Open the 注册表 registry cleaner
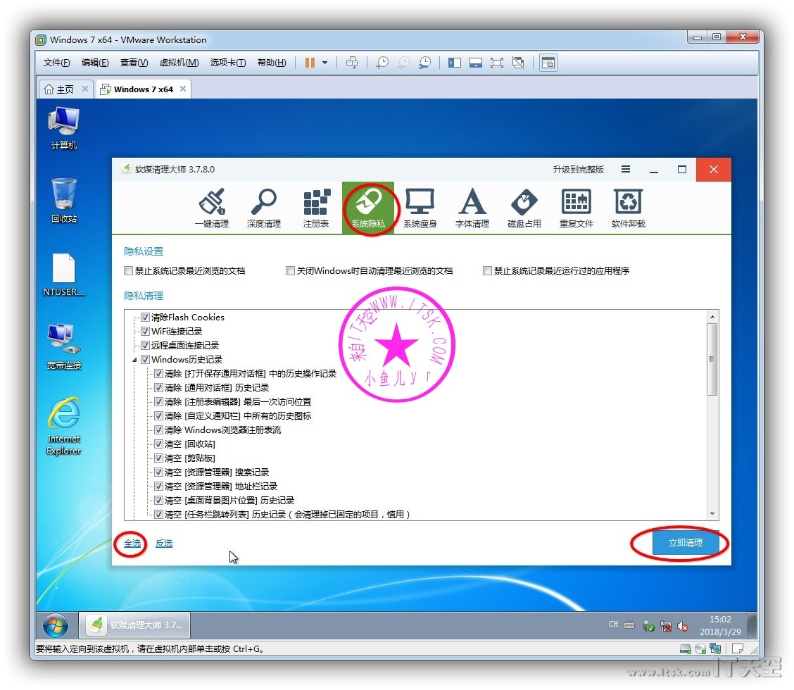This screenshot has height=690, width=794. pos(316,208)
